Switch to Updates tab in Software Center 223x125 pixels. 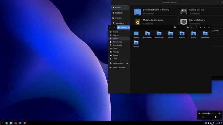[x=120, y=13]
